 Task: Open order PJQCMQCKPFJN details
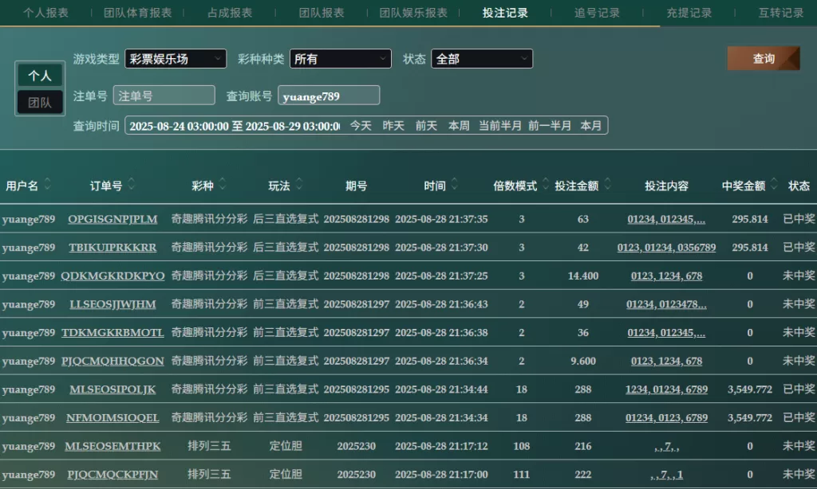point(112,475)
